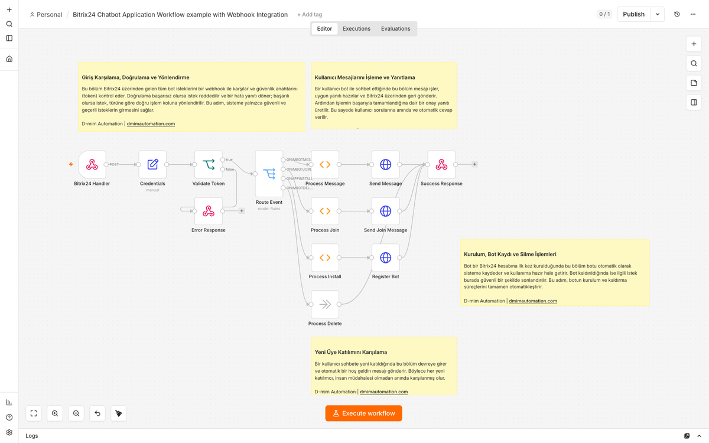Select the Send Message HTTP node
709x443 pixels.
385,165
